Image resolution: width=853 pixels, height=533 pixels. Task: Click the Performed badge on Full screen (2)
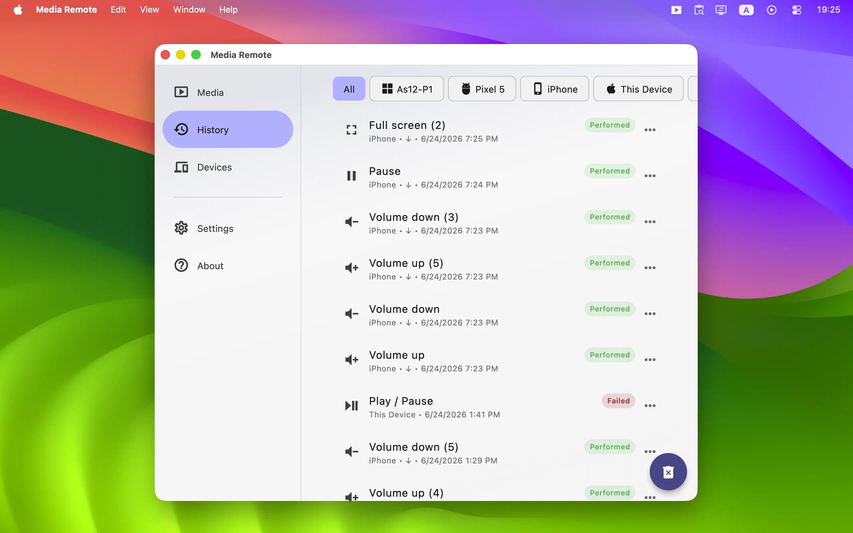click(609, 125)
